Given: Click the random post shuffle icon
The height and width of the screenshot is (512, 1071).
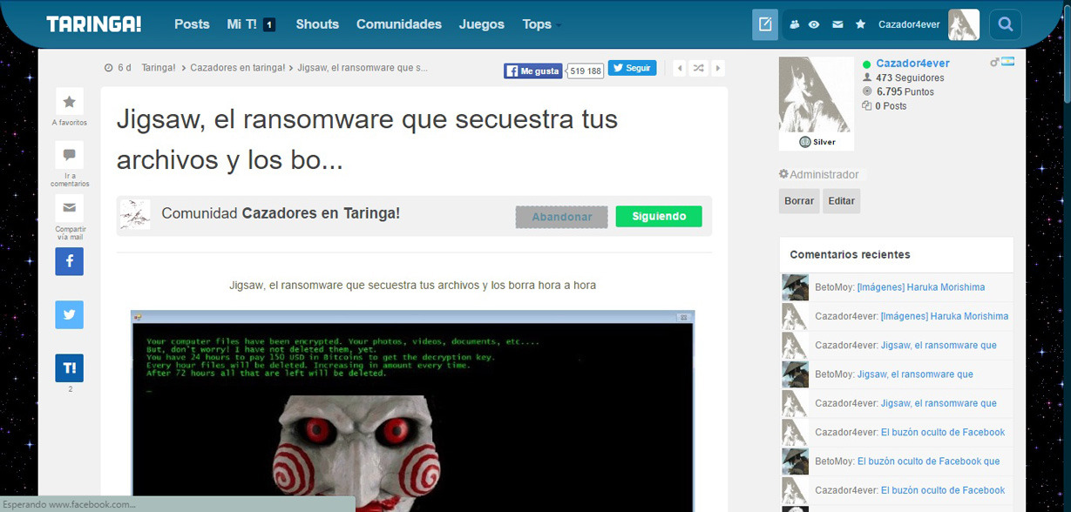Looking at the screenshot, I should (x=698, y=68).
